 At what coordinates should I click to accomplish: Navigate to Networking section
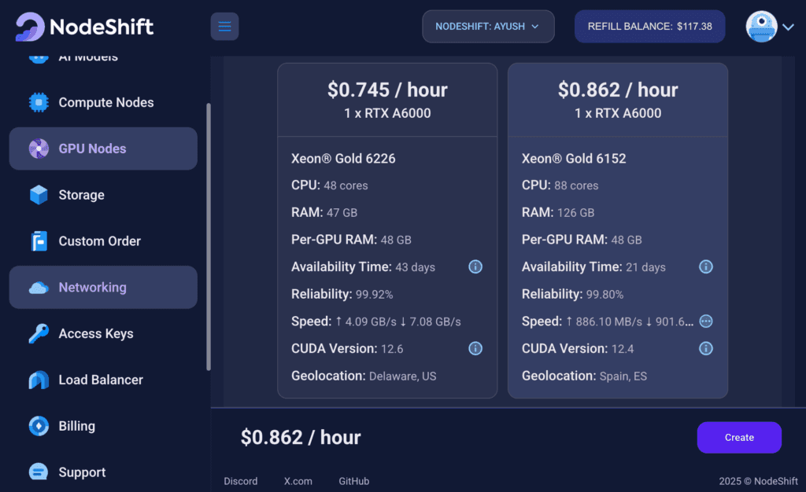pyautogui.click(x=103, y=288)
